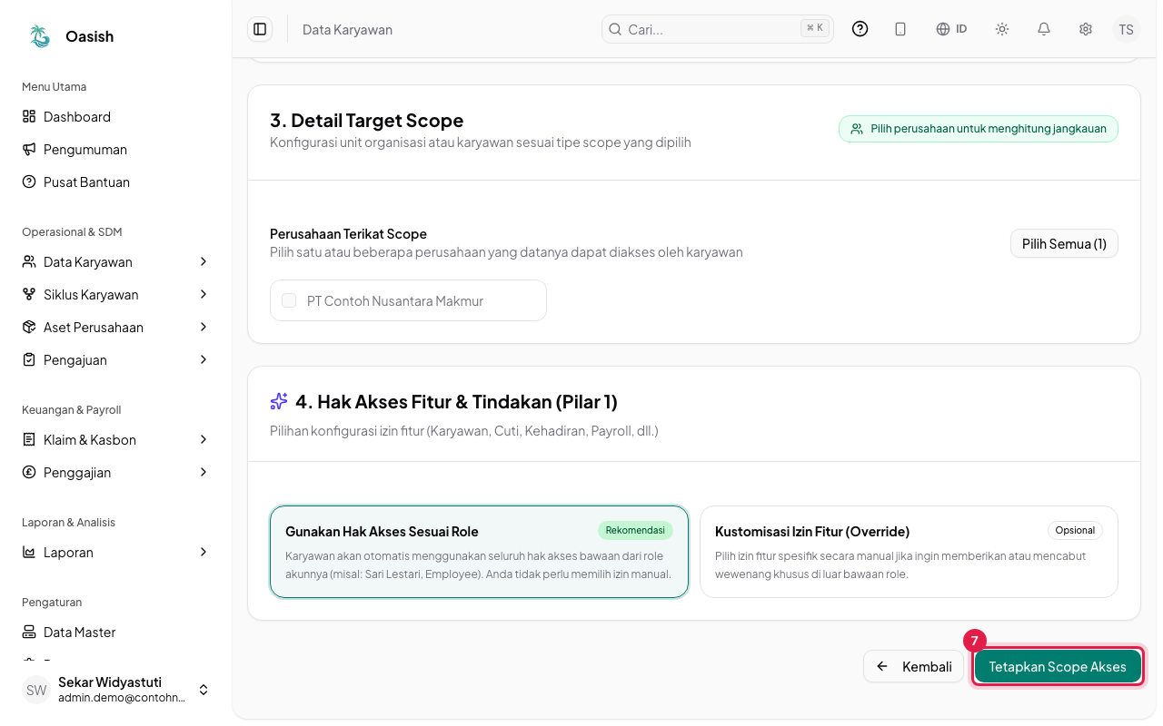Click the Siklus Karyawan workflow icon

29,295
